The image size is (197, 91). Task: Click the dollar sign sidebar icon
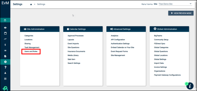(5, 45)
